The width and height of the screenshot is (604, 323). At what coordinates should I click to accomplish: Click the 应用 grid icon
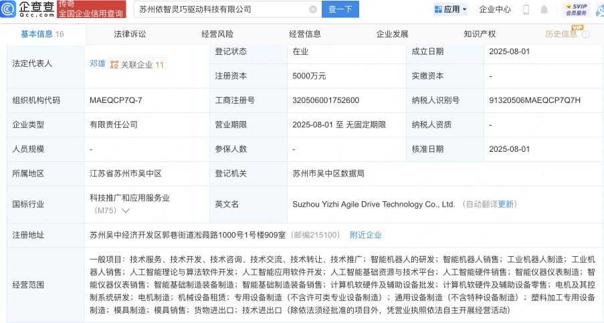point(438,9)
